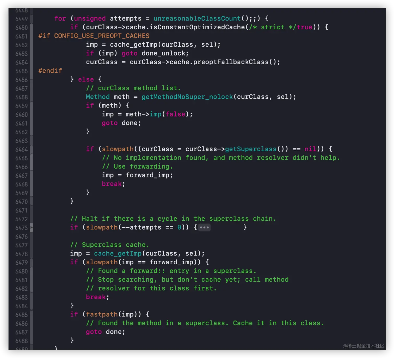
Task: Click isConstantOptimizedCache on line 6450
Action: click(197, 27)
